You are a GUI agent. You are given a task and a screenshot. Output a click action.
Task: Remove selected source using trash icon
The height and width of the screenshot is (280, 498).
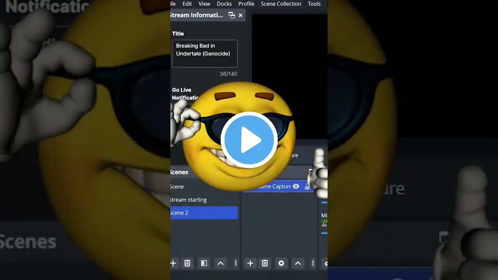265,263
